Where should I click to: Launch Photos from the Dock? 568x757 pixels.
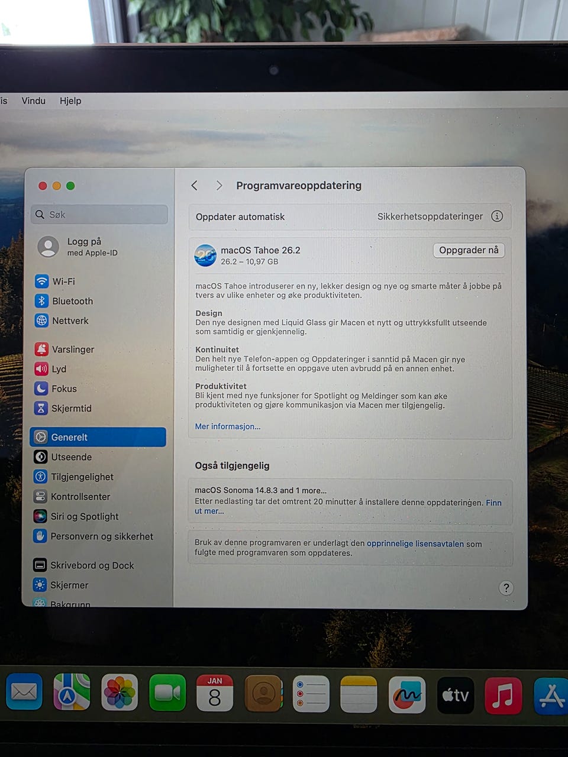tap(120, 692)
